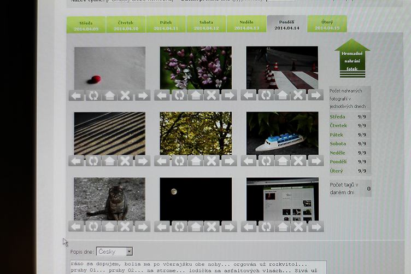Upload replacement for monitor screenshot photo
The width and height of the screenshot is (411, 274).
283,227
